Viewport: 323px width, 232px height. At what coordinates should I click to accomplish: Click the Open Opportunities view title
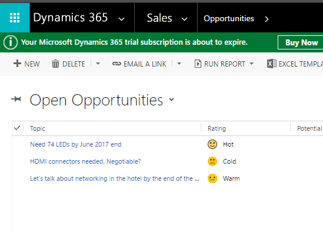(96, 100)
